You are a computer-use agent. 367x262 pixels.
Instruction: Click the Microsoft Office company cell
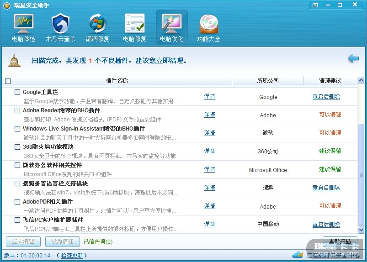coord(268,170)
